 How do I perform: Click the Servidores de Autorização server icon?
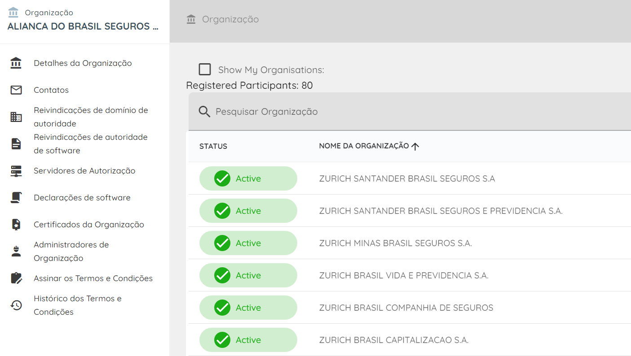(x=16, y=171)
